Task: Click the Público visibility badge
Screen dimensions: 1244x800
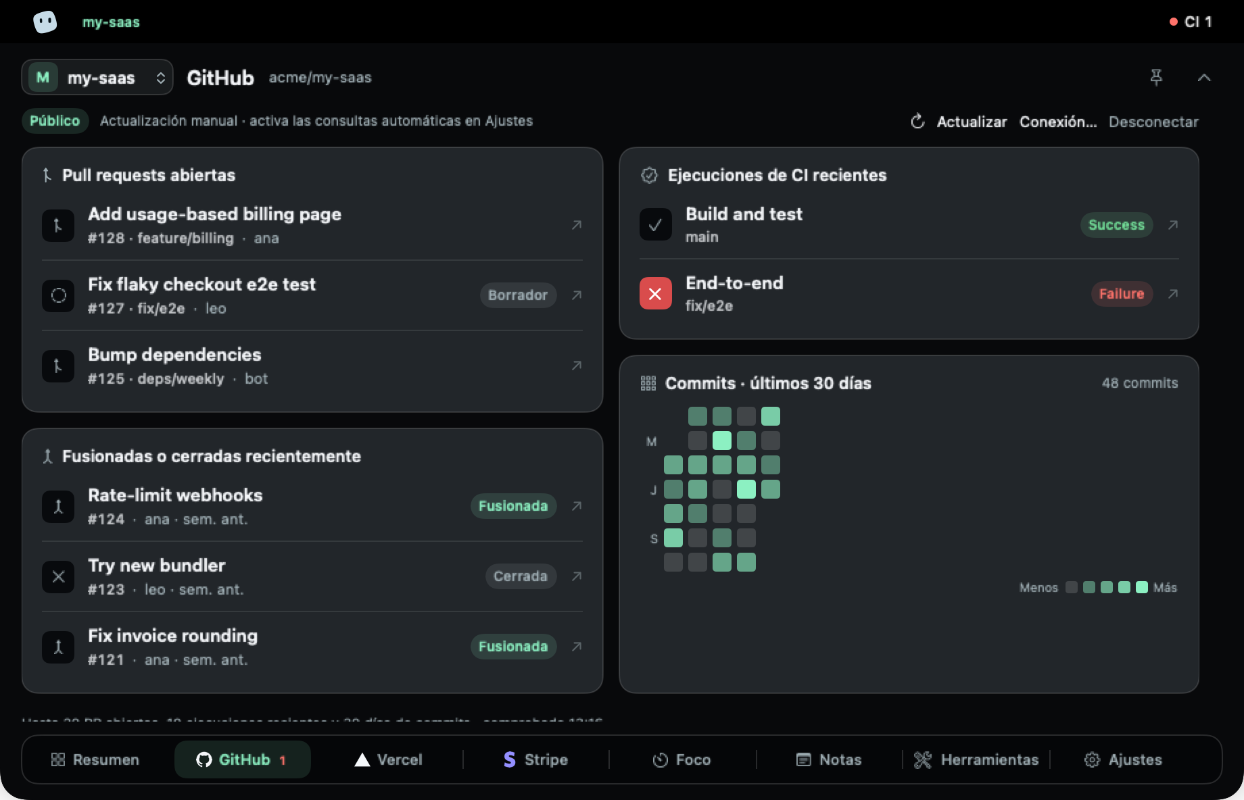Action: (55, 121)
